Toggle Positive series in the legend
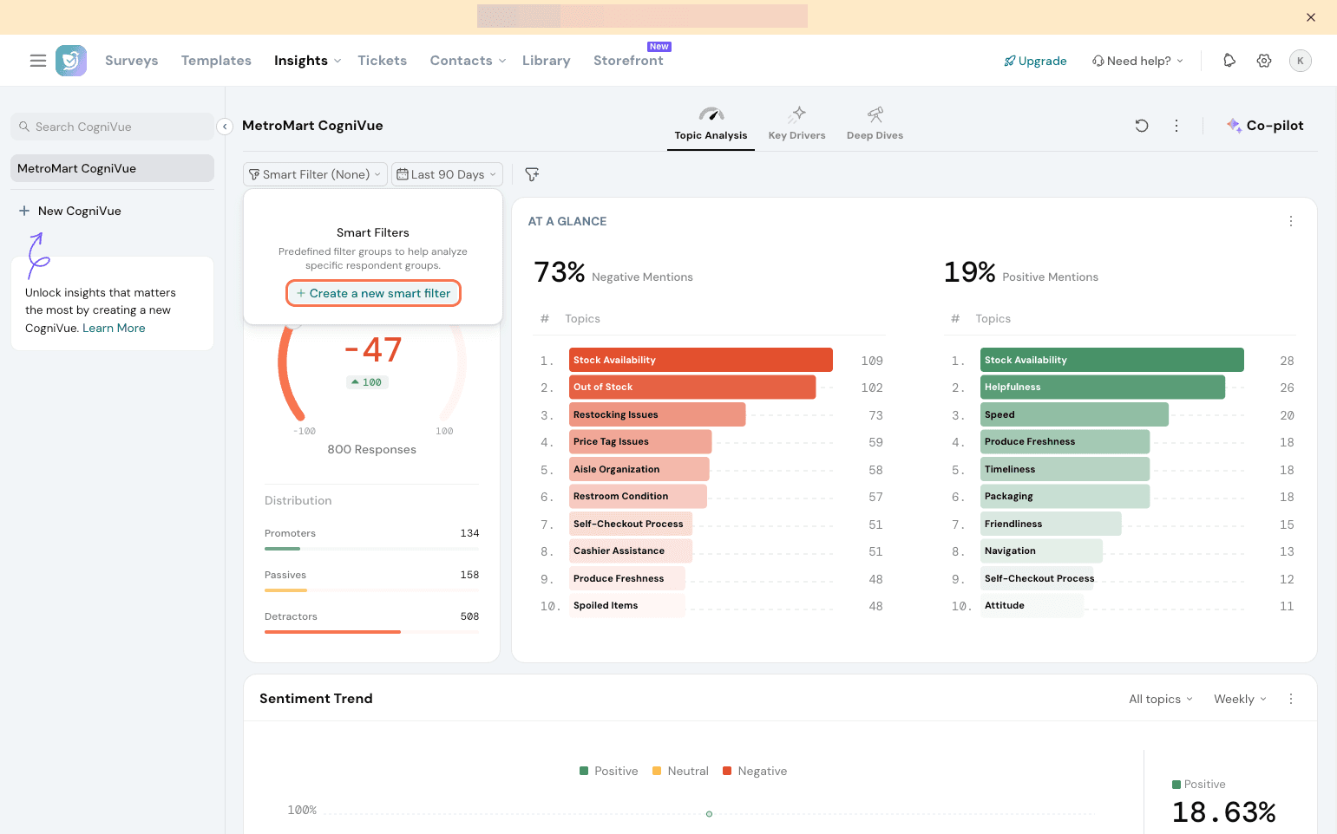The height and width of the screenshot is (834, 1337). click(609, 771)
